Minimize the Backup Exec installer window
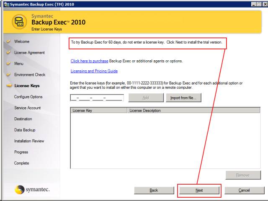The image size is (268, 201). (254, 5)
